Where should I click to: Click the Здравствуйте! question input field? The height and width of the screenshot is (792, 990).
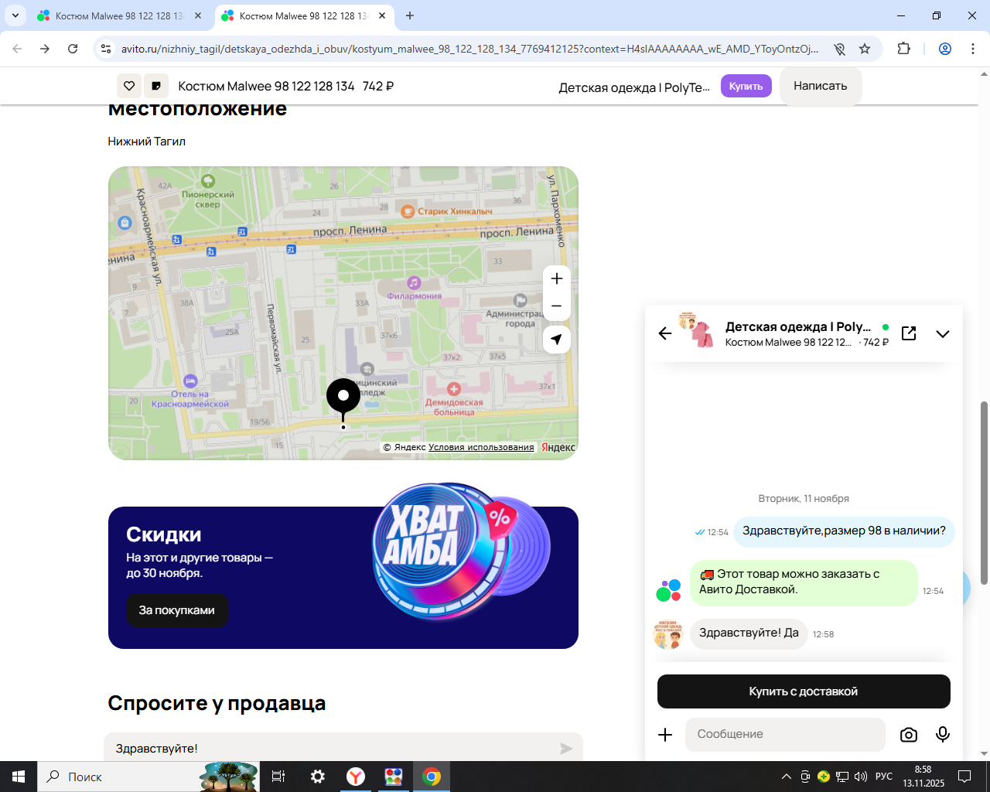point(343,748)
